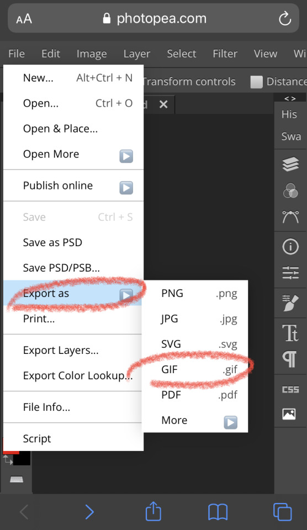Click the black background color swatch
This screenshot has width=307, height=530.
click(22, 458)
